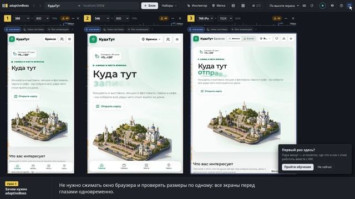The height and width of the screenshot is (199, 355).
Task: Click the user profile icon in viewport 2 site
Action: tap(168, 39)
